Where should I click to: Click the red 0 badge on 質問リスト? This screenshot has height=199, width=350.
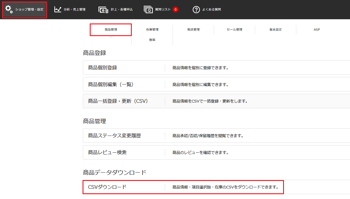coord(175,9)
